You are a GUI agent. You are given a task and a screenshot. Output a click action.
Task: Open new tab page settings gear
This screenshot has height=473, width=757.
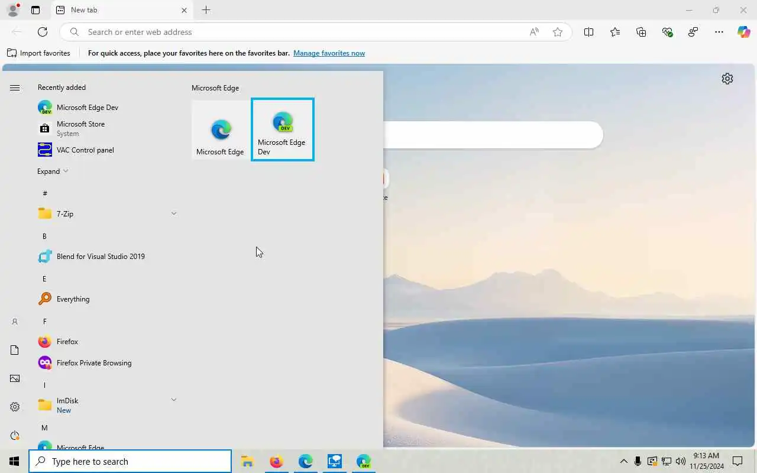(x=727, y=79)
